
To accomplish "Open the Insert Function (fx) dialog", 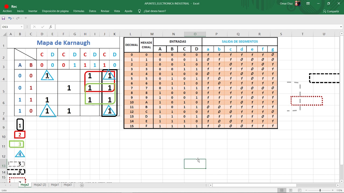I will tap(51, 27).
